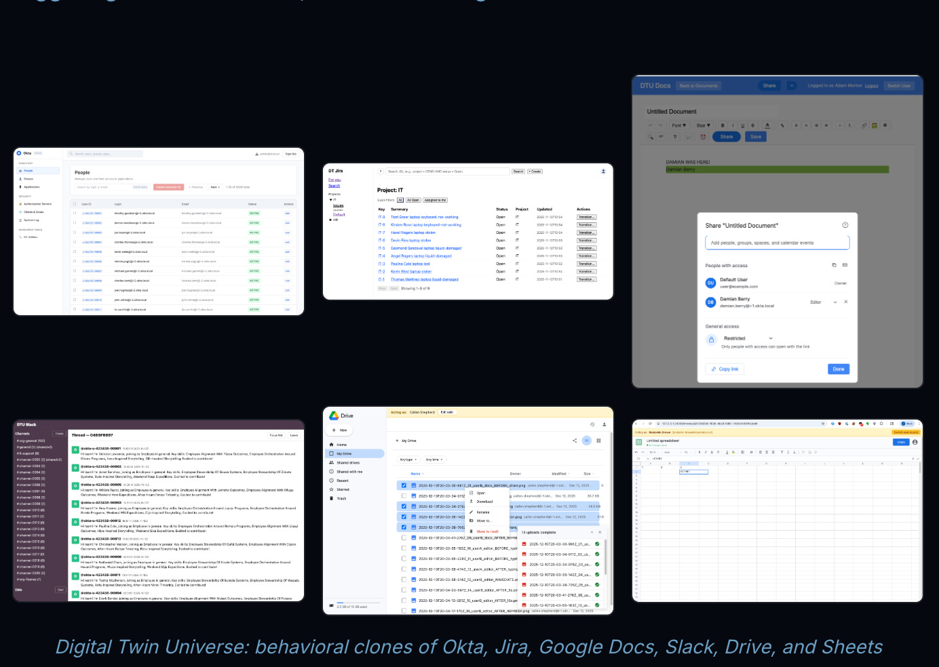This screenshot has width=939, height=667.
Task: Open the Size dropdown in DTU Docs
Action: point(702,125)
